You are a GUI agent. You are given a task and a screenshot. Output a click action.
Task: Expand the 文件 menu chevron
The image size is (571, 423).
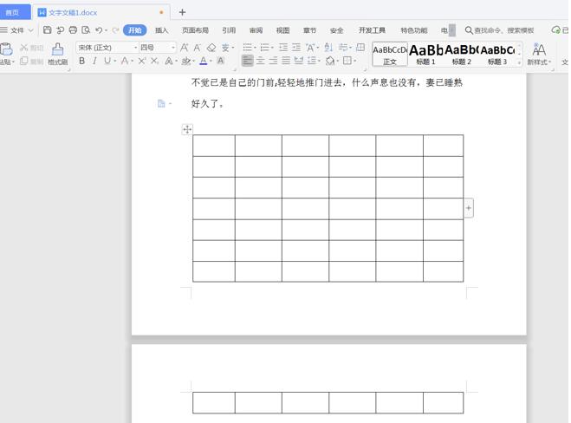point(31,30)
